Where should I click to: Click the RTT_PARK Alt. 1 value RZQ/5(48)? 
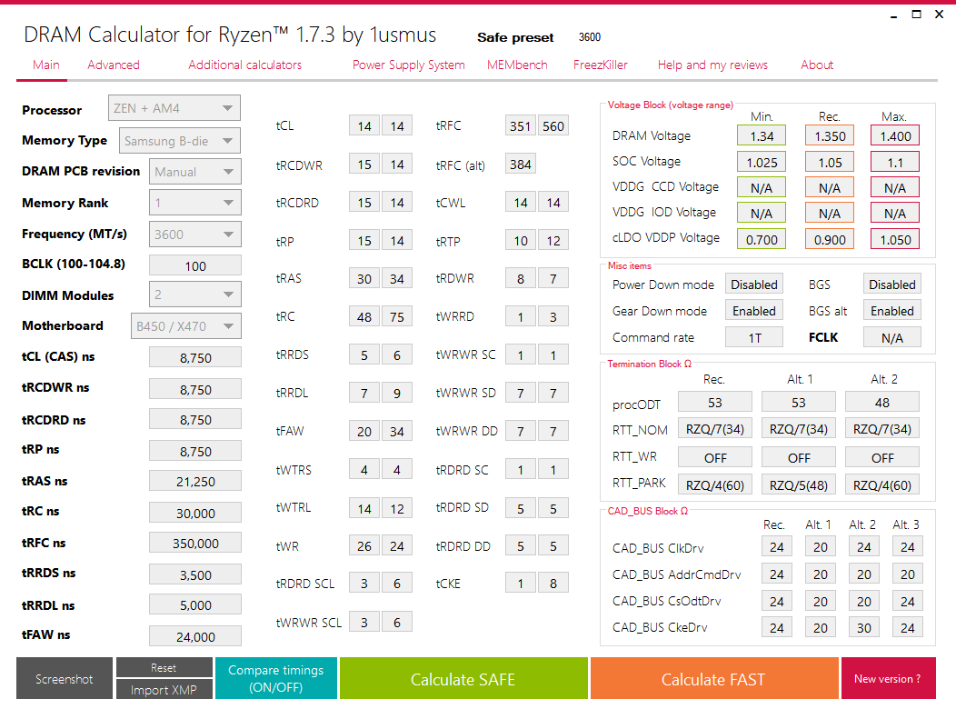pyautogui.click(x=798, y=484)
